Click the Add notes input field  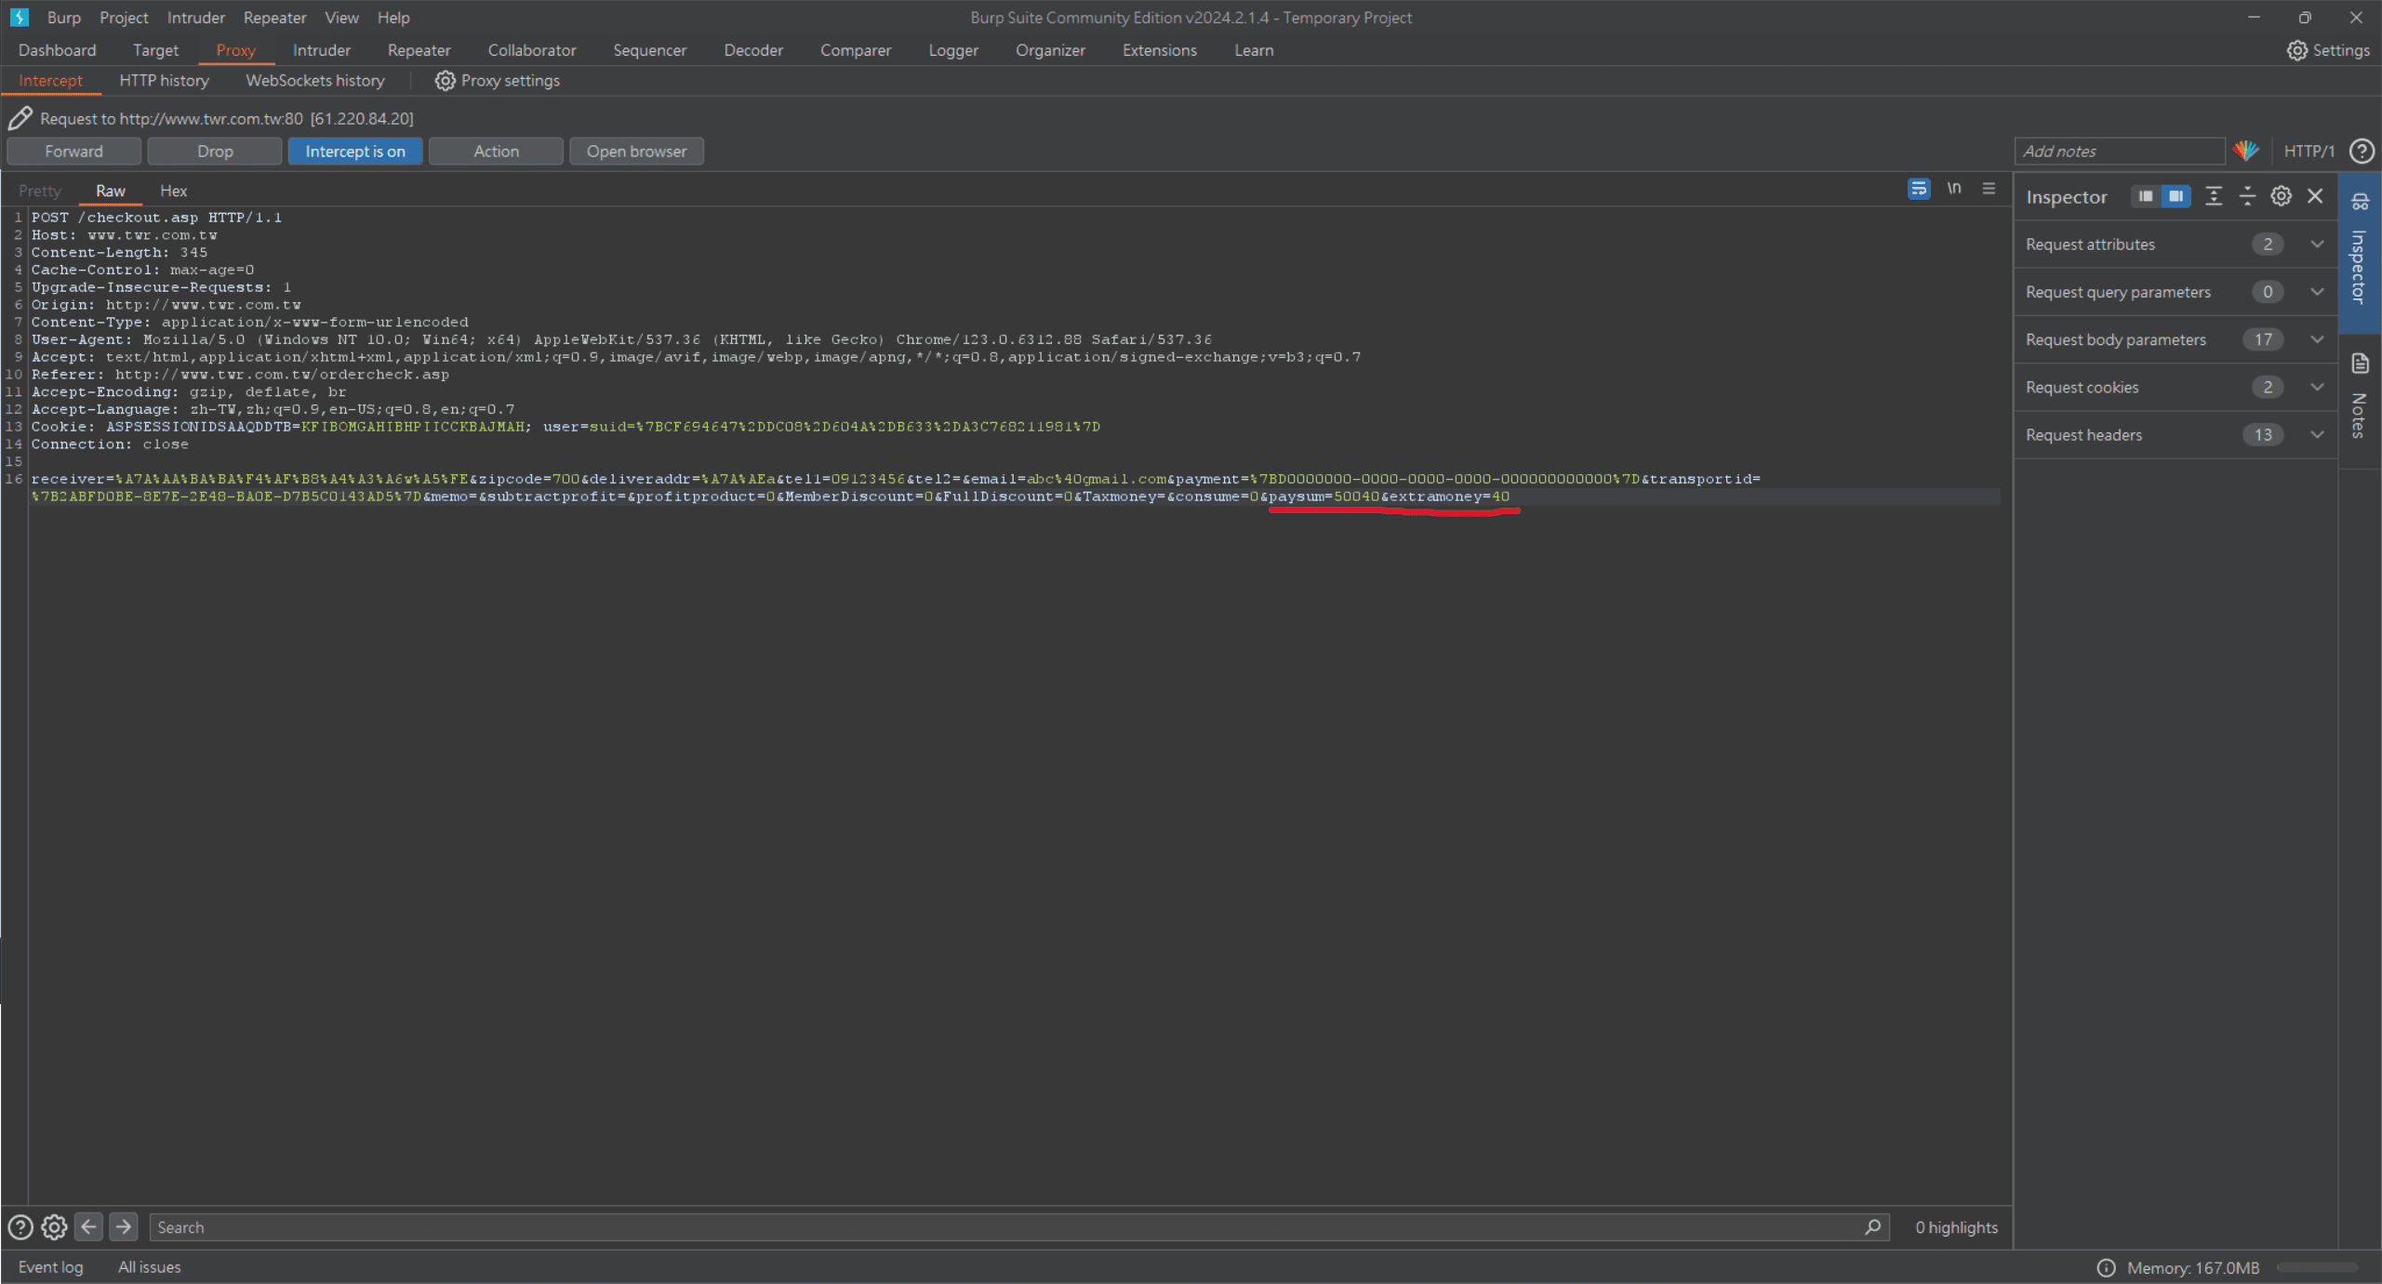pyautogui.click(x=2120, y=152)
